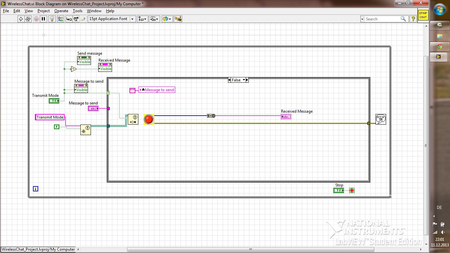Click the Chrome icon in the taskbar
The width and height of the screenshot is (450, 253).
point(439,46)
